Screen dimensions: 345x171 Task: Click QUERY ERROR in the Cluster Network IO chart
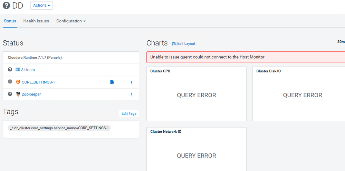pyautogui.click(x=197, y=155)
